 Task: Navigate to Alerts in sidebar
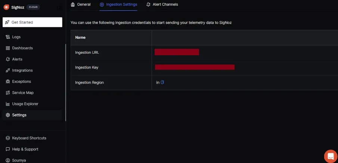point(32,59)
